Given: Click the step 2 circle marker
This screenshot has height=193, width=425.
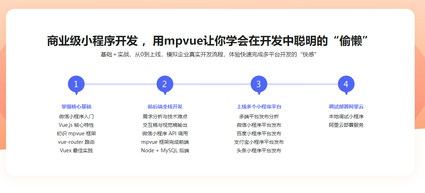Looking at the screenshot, I should click(165, 84).
